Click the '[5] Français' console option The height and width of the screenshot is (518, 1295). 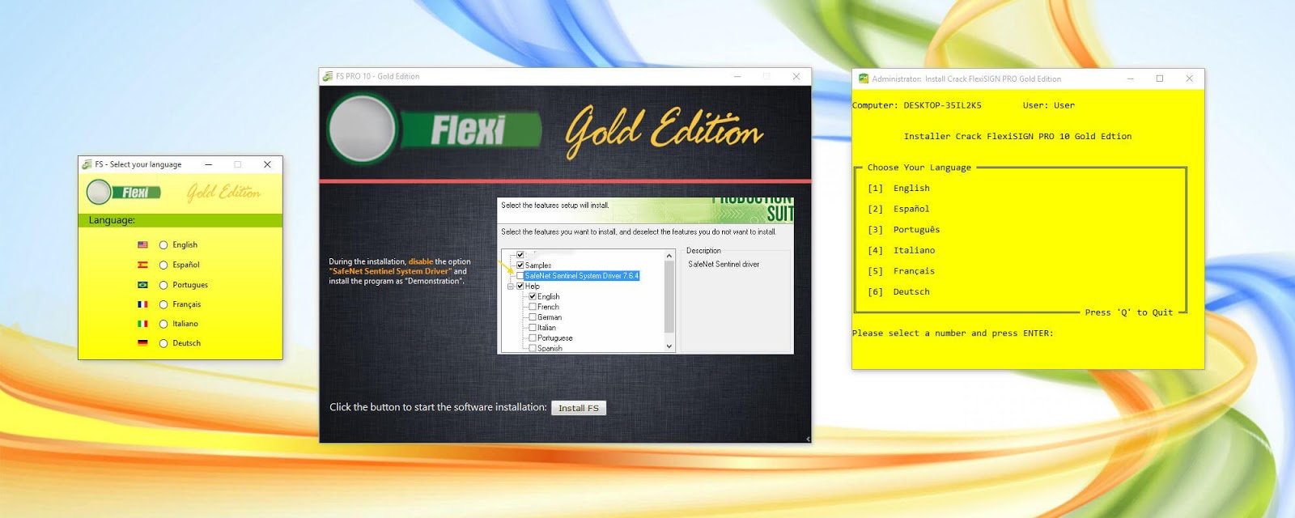901,271
